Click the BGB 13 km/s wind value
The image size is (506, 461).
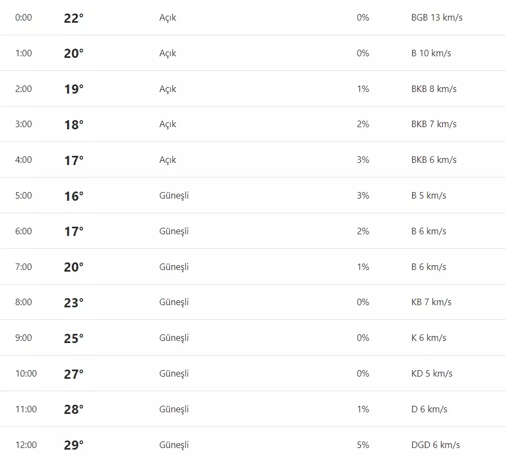click(437, 17)
